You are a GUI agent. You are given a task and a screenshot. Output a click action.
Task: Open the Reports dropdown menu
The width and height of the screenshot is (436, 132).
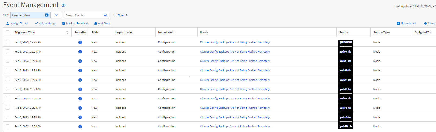coord(406,24)
